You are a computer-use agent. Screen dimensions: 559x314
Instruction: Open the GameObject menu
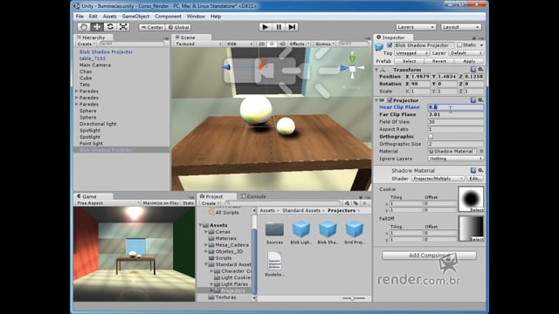(135, 17)
